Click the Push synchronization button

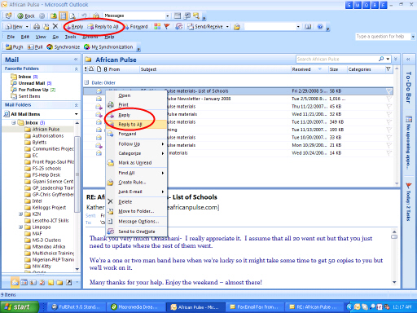click(x=15, y=47)
